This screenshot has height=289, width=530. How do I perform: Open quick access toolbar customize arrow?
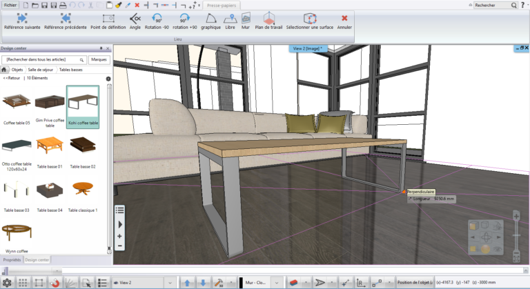[199, 6]
